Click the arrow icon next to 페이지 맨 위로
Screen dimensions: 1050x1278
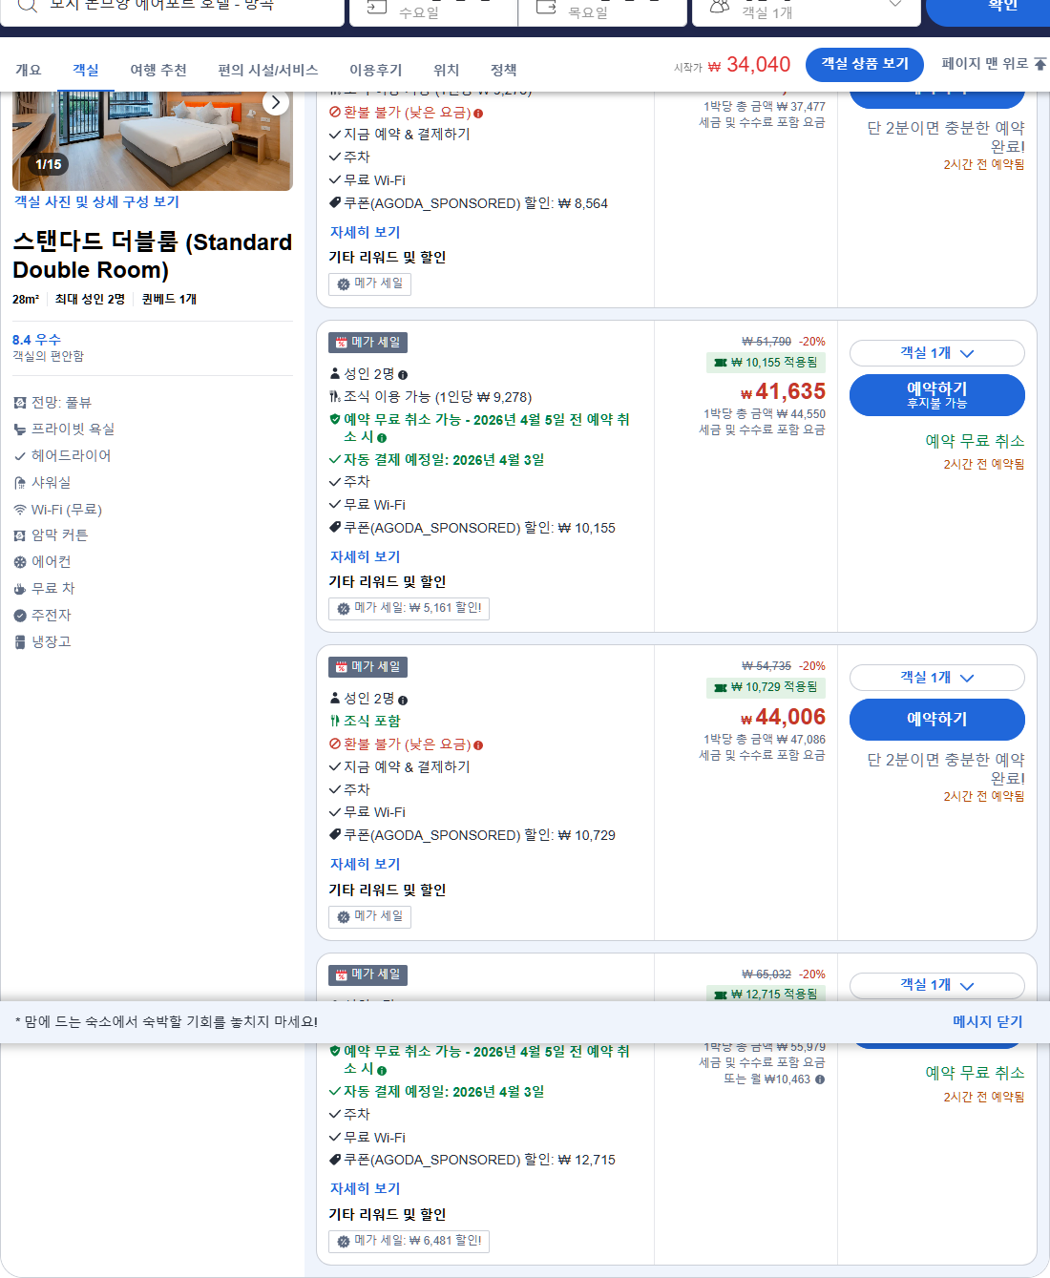pyautogui.click(x=1040, y=61)
